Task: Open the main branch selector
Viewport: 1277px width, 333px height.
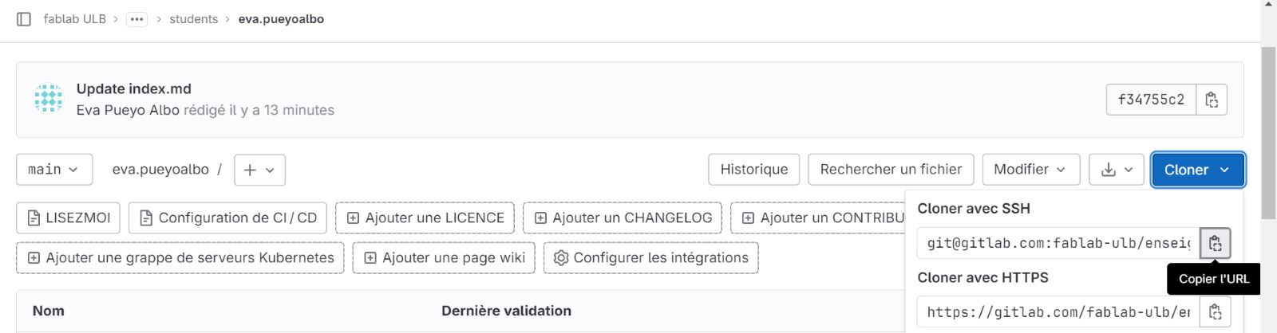Action: coord(54,170)
